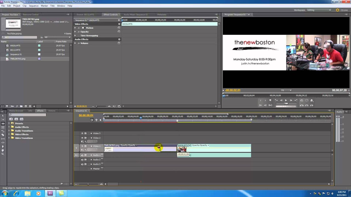Open the Workspace Editing dropdown
This screenshot has width=351, height=197.
tap(319, 10)
